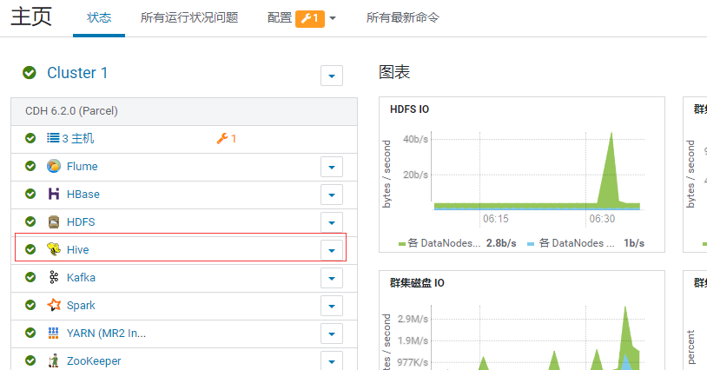Click the green health check beside HDFS
Viewport: 707px width, 370px height.
pyautogui.click(x=30, y=221)
